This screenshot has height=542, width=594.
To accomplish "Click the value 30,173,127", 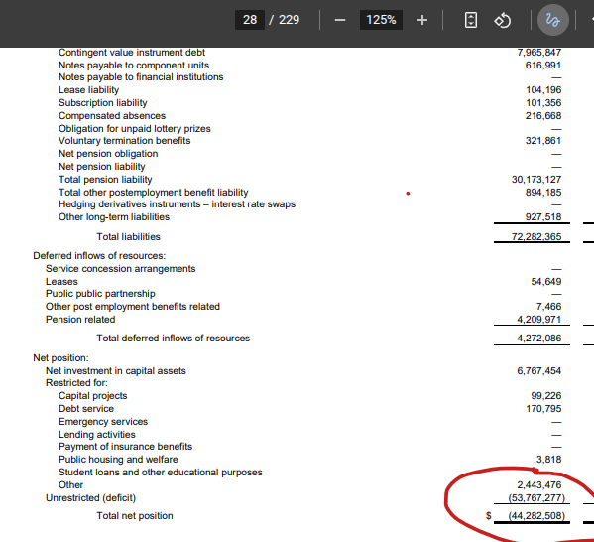I will (536, 180).
